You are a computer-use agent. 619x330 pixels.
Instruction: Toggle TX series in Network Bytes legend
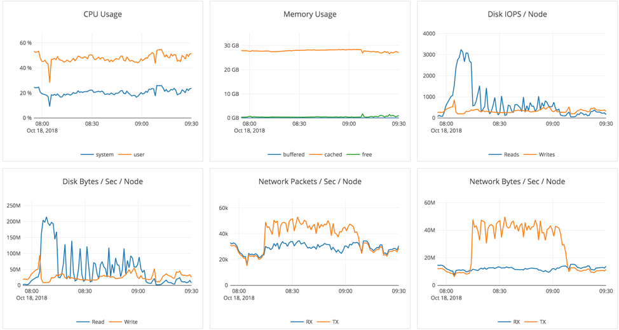[x=543, y=322]
